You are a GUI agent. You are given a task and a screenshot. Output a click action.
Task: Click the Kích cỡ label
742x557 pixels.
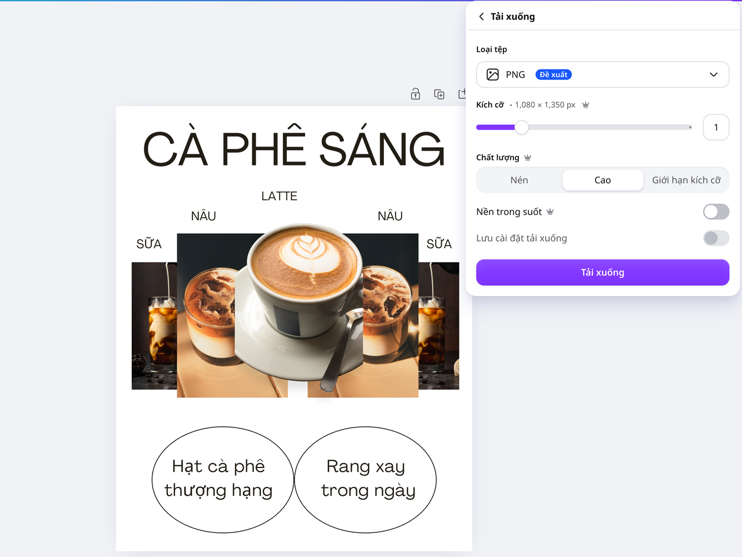pos(490,105)
